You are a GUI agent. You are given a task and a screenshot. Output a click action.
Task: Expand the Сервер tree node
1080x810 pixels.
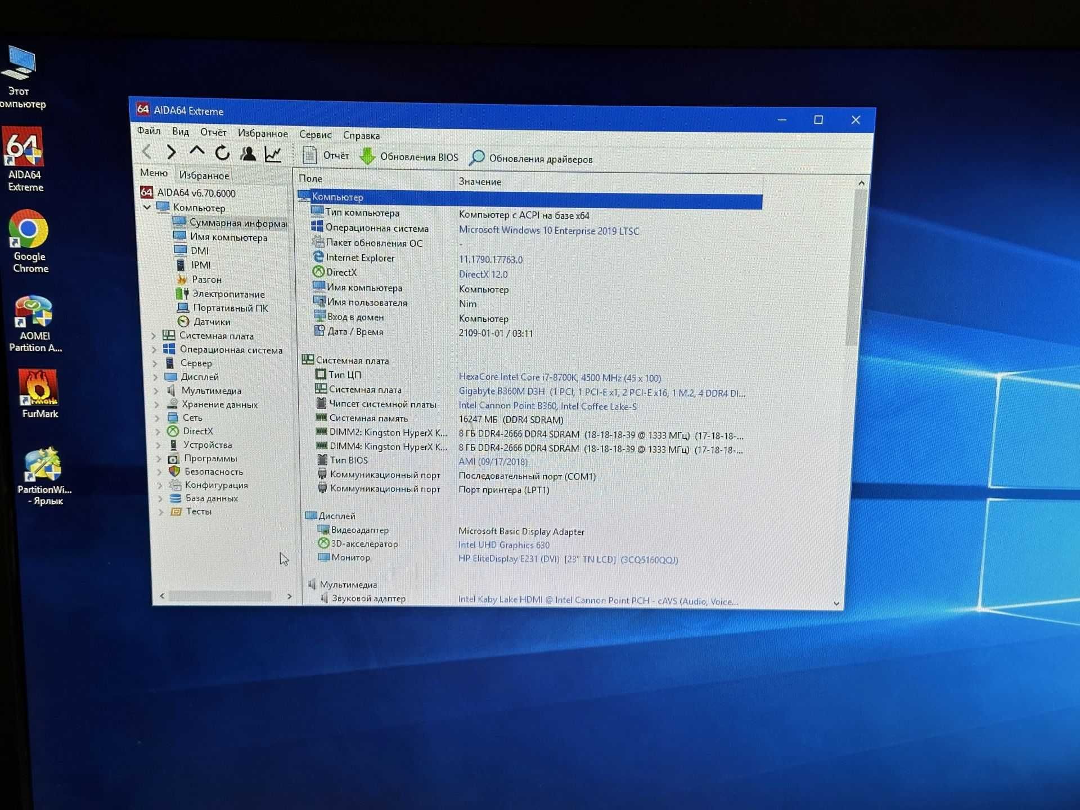[155, 363]
